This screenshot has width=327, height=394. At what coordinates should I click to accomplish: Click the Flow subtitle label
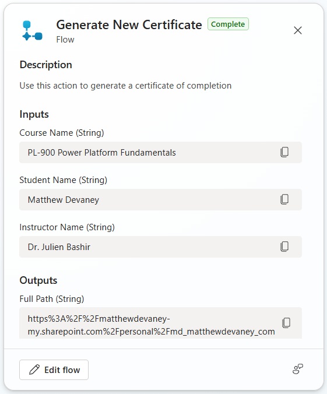[65, 40]
